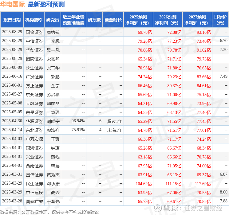Click target price 6.87
This screenshot has width=229, height=215.
coord(223,174)
